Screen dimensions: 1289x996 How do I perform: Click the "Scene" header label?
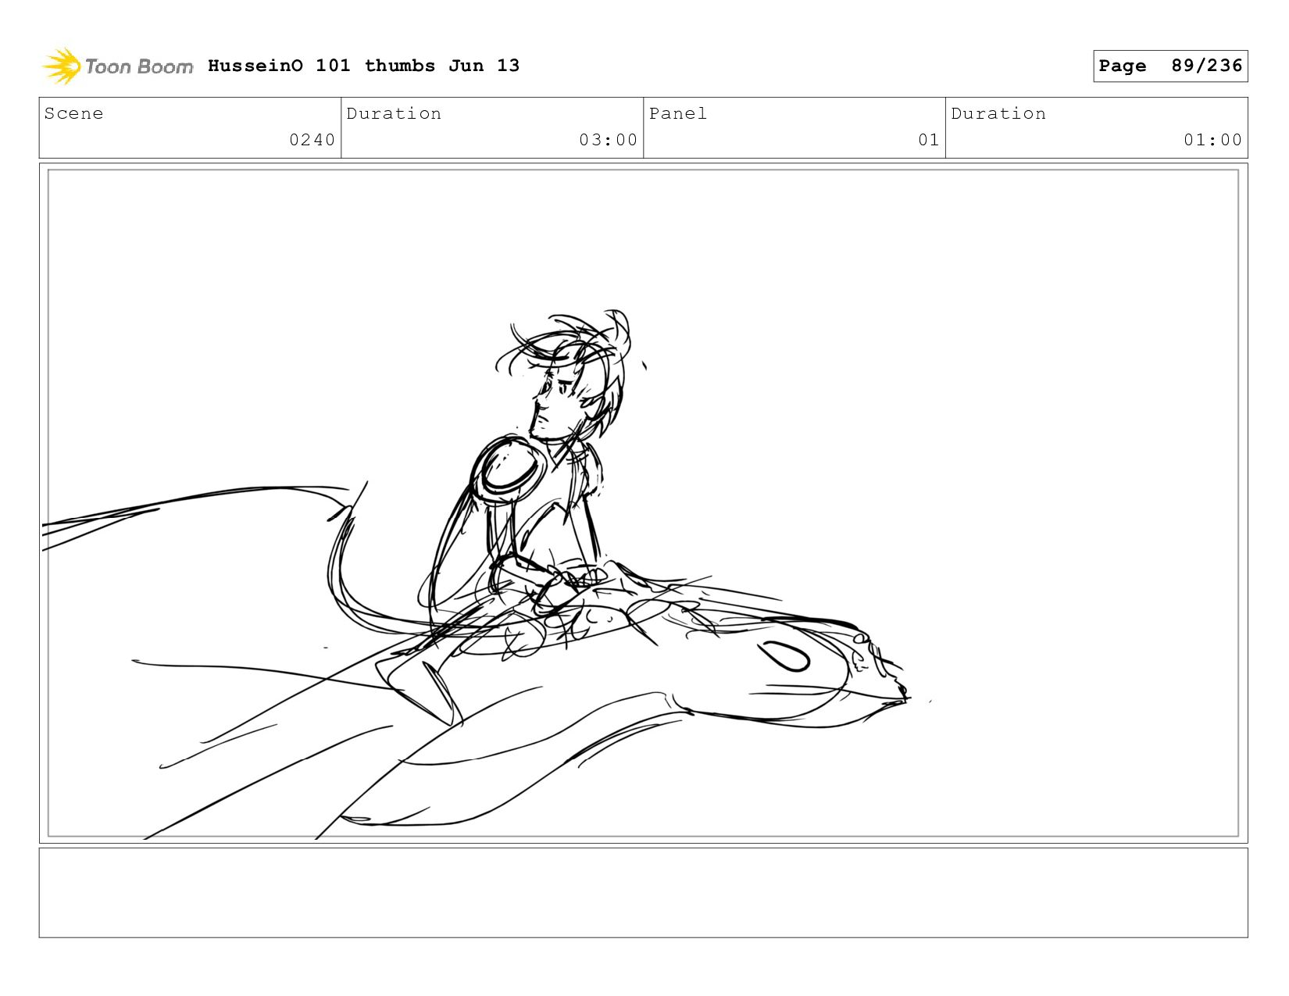[x=73, y=113]
